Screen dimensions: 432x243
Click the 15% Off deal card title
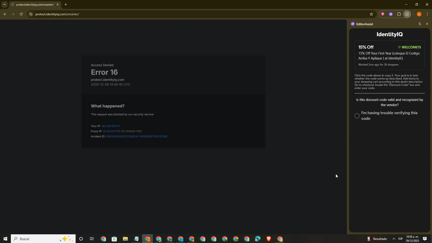tap(366, 47)
